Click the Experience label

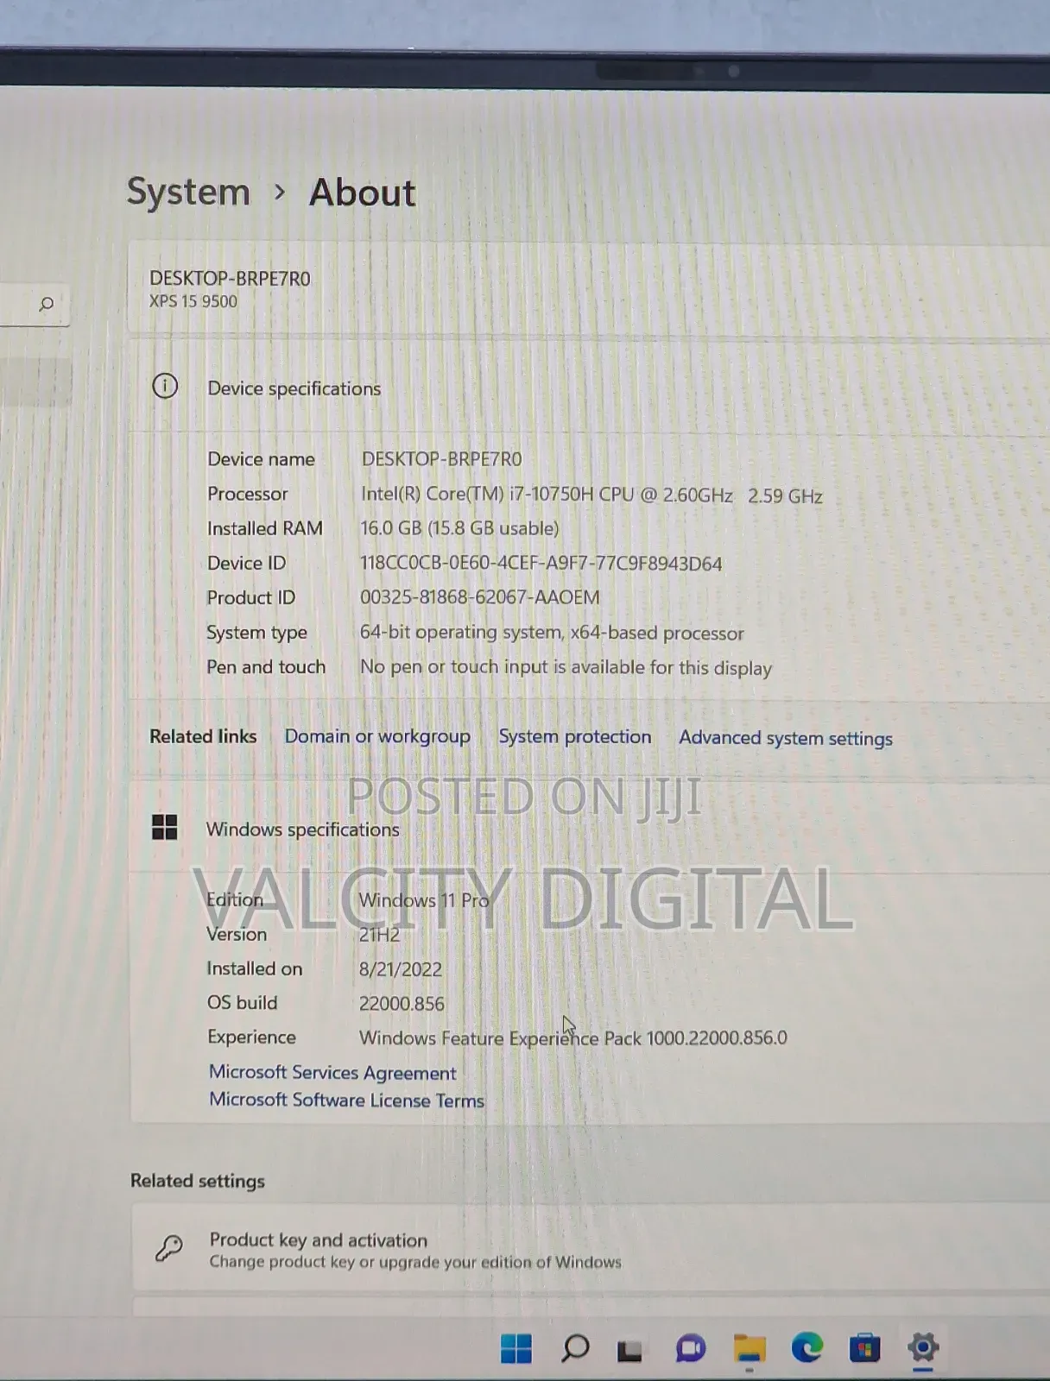[x=251, y=1037]
